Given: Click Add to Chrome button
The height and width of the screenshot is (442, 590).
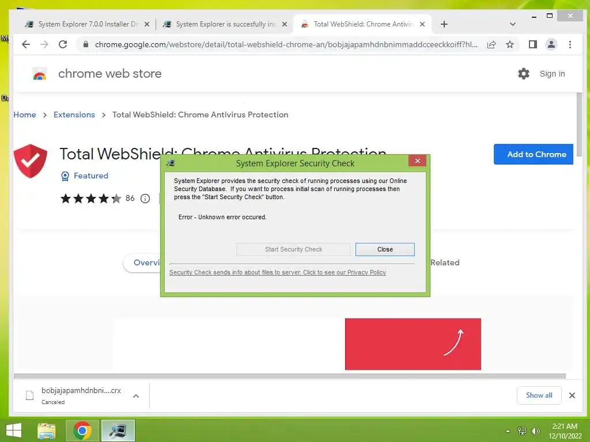Looking at the screenshot, I should (533, 154).
